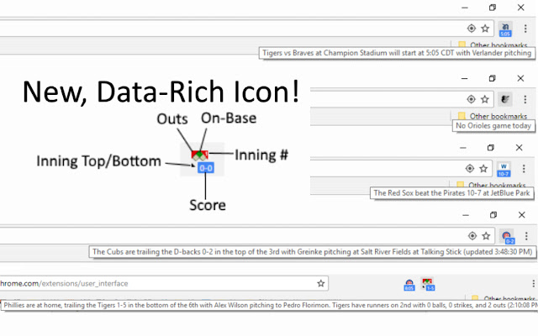Screen dimensions: 538x336
Task: Open three-dot menu in the Cubs-D-backs window
Action: tap(526, 235)
